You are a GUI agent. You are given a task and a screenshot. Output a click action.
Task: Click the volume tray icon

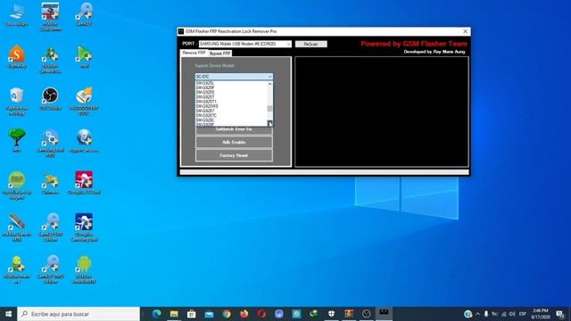(512, 314)
